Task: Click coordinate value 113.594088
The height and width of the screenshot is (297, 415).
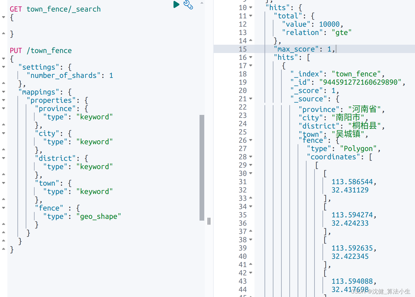Action: pyautogui.click(x=352, y=281)
